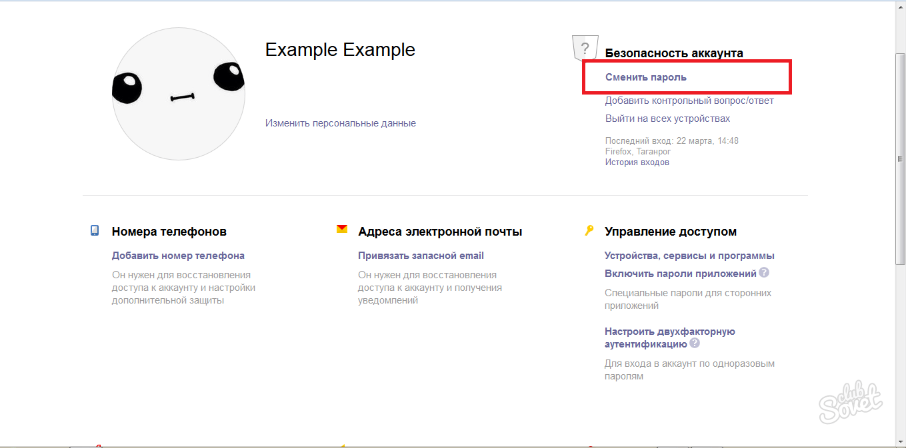View История входов login history

click(x=637, y=162)
